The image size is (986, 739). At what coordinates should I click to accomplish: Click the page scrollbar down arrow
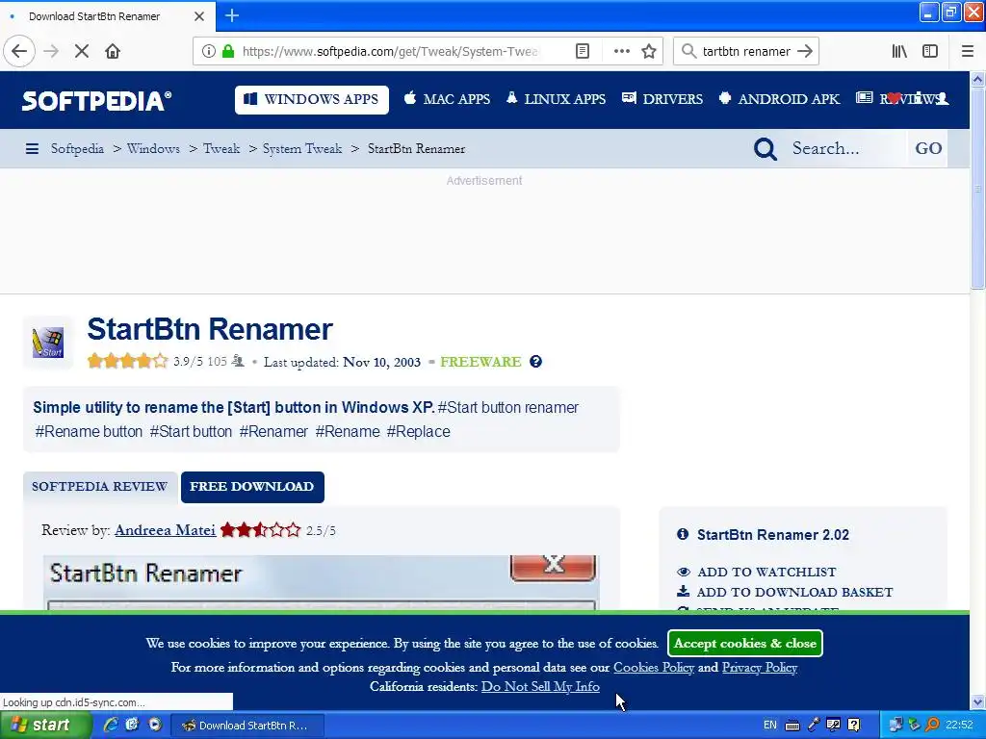[977, 701]
